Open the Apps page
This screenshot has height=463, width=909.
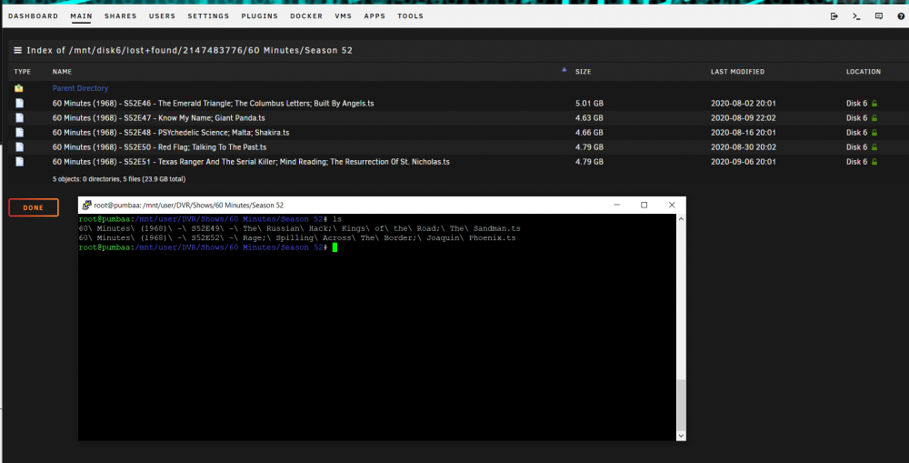[375, 16]
